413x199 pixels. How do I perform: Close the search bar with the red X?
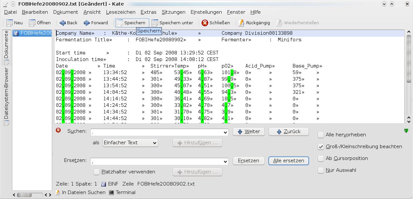[59, 130]
